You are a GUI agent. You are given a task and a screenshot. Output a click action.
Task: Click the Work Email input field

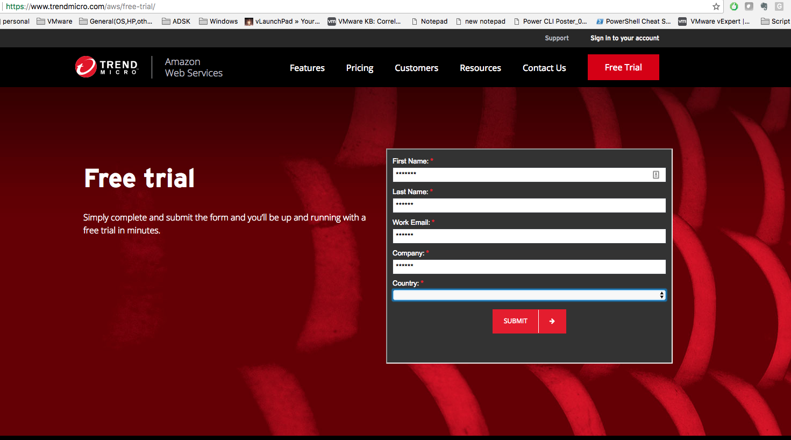click(x=529, y=236)
